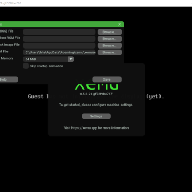Close the green settings dialog with X
The width and height of the screenshot is (192, 192).
119,24
